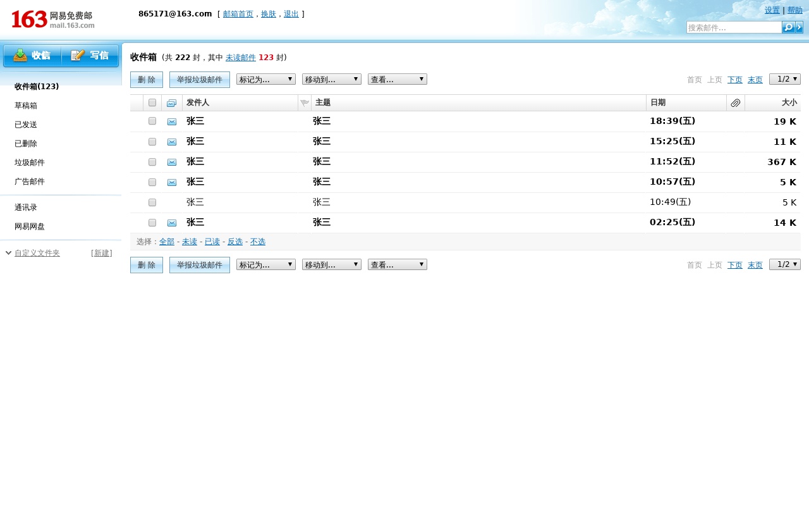Check the 11:52 mail checkbox
809x506 pixels.
152,162
